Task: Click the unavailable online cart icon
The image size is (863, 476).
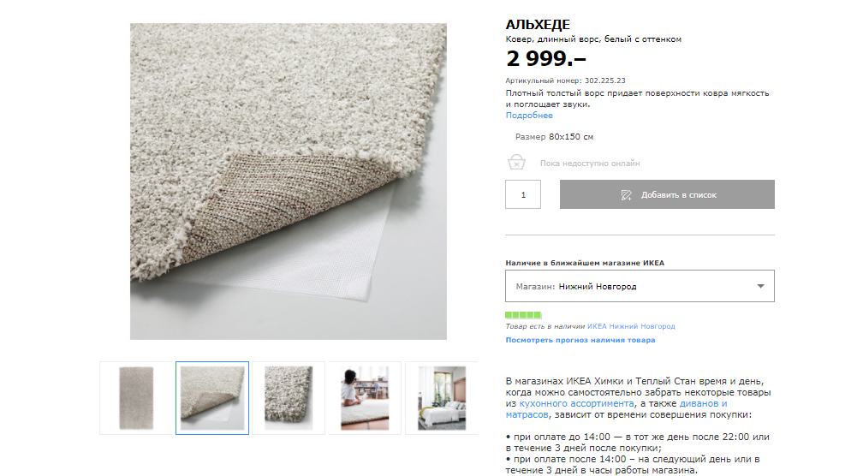Action: [x=516, y=163]
